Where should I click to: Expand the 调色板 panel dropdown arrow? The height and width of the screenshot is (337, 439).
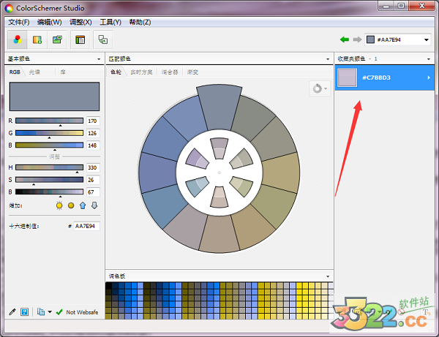[x=328, y=276]
